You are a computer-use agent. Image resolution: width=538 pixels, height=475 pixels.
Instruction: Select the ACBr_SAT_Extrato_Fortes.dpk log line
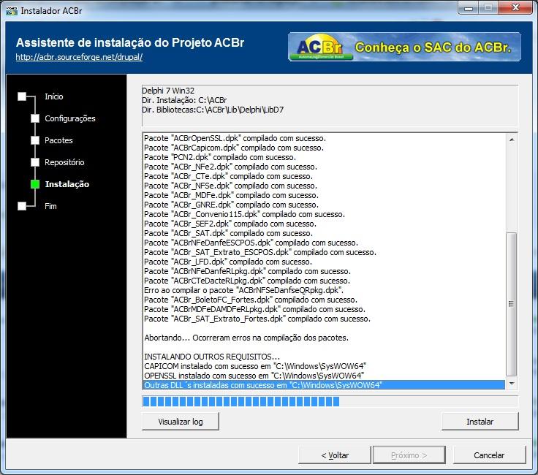click(324, 319)
